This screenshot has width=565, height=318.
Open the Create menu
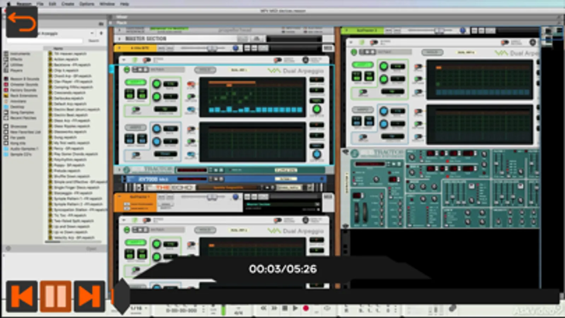pos(68,4)
